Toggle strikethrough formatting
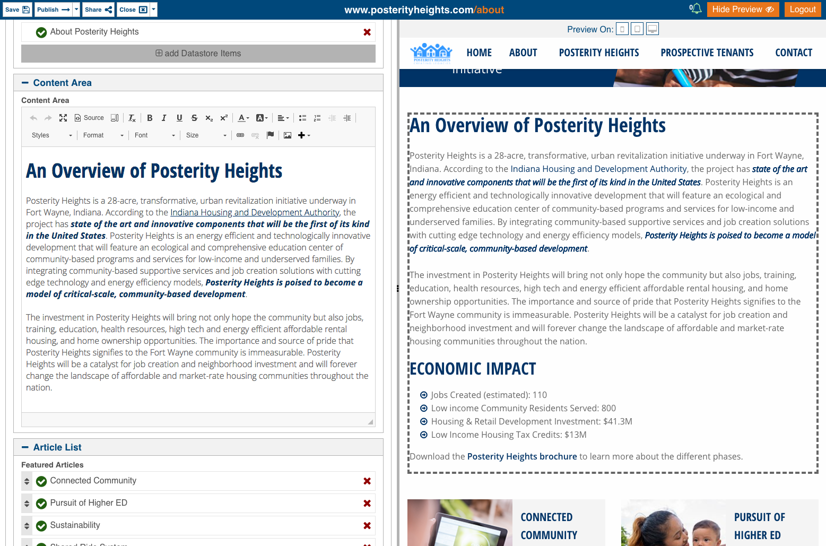Viewport: 826px width, 546px height. click(194, 118)
